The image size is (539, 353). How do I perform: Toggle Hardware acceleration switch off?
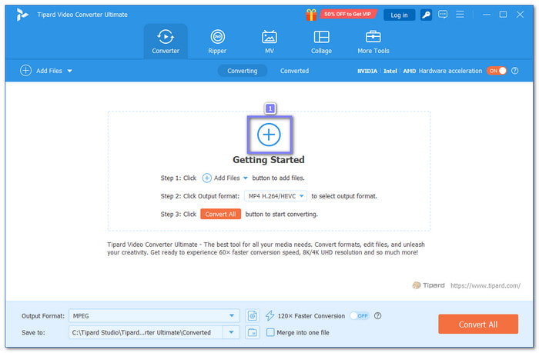pyautogui.click(x=497, y=71)
